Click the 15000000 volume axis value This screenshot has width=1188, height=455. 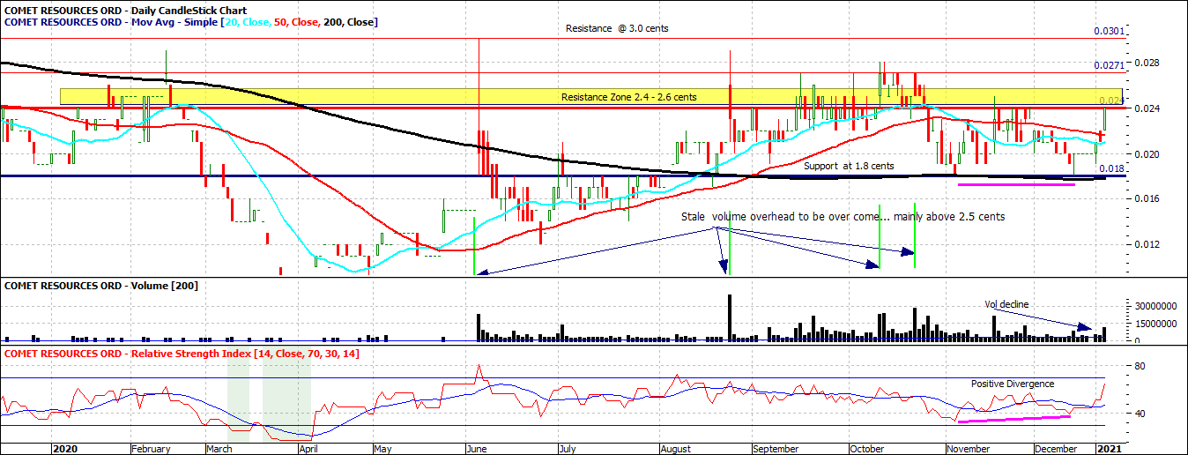(1156, 324)
